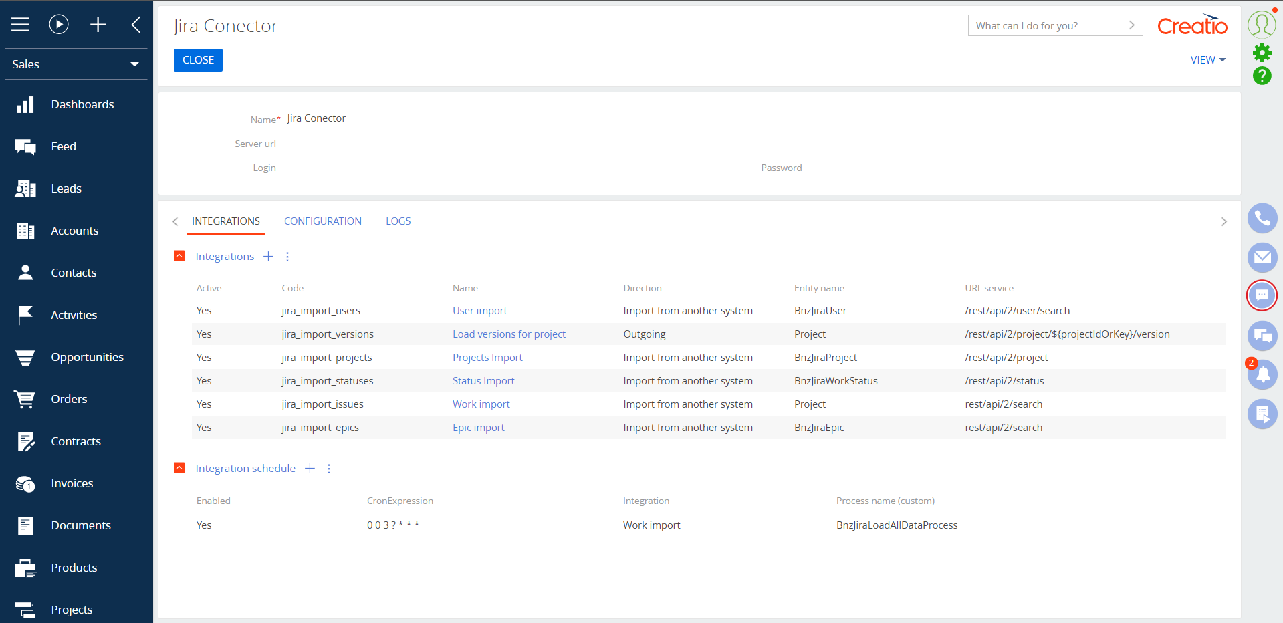Screen dimensions: 1283x623
Task: Click the Password input field
Action: (1018, 167)
